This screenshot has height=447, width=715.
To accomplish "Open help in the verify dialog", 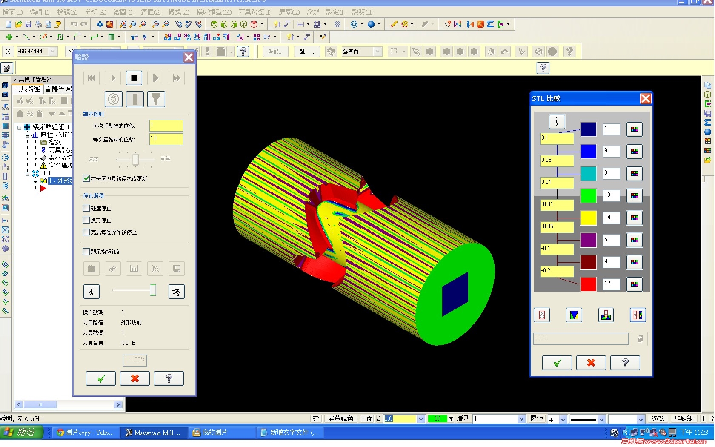I will [x=169, y=378].
